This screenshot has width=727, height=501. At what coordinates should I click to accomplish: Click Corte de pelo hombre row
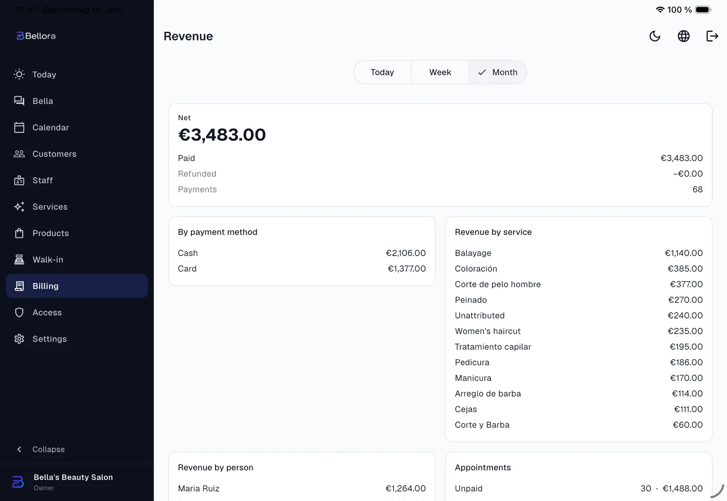(x=578, y=284)
